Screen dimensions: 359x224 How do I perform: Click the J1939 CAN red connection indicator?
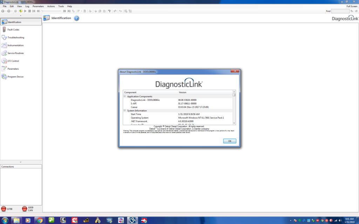tap(25, 209)
